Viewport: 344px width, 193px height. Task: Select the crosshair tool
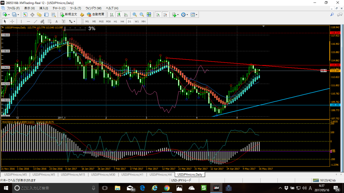pos(12,21)
